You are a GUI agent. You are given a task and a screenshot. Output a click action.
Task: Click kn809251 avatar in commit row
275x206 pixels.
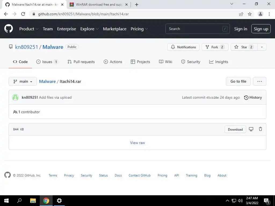(15, 97)
